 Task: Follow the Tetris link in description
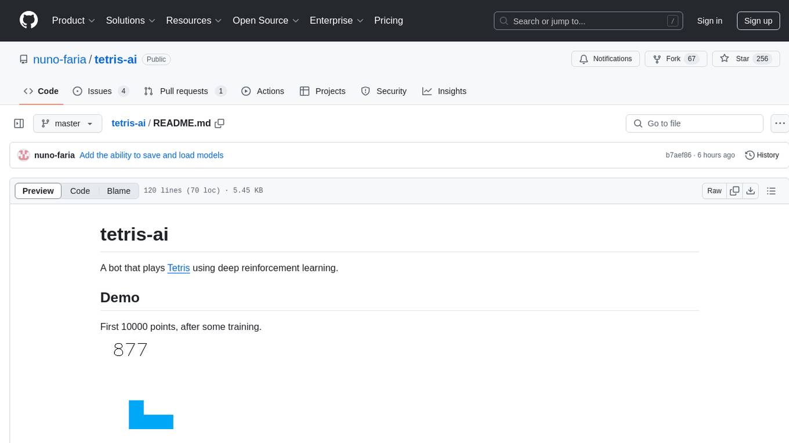click(179, 268)
